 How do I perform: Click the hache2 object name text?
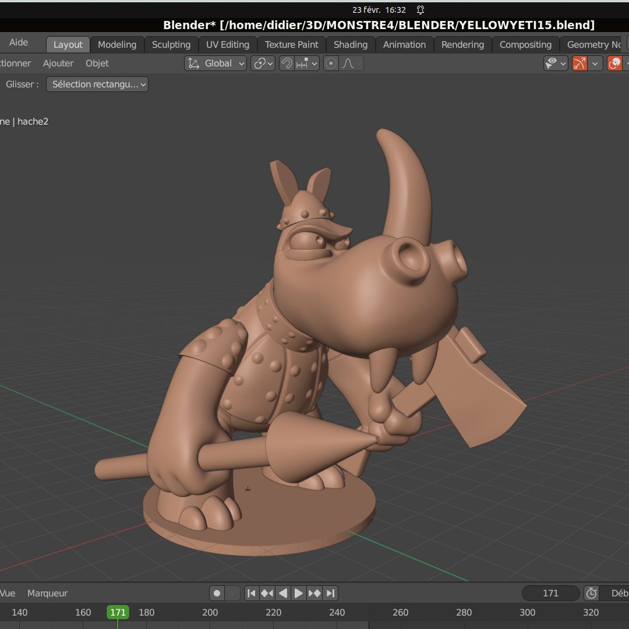click(33, 122)
